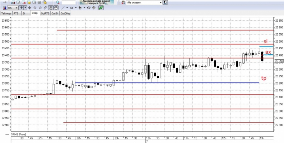Click the client icon with red cross
Image resolution: width=284 pixels, height=143 pixels.
123,2
